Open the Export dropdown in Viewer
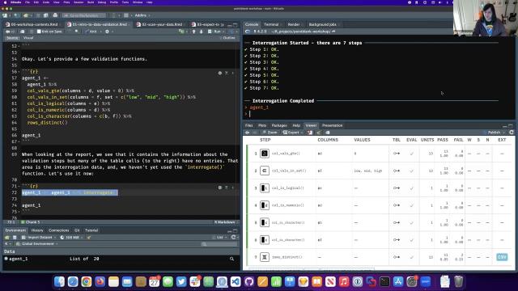 click(293, 133)
